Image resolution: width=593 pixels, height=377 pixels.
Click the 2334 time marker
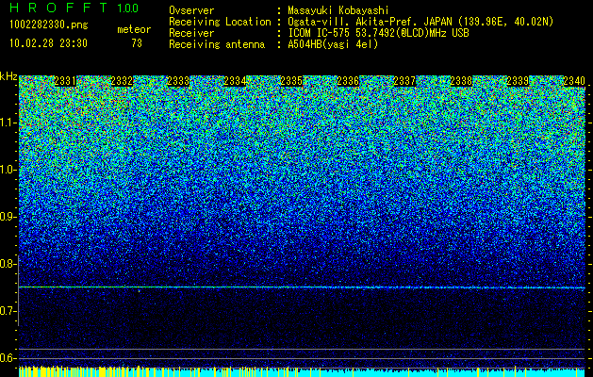pyautogui.click(x=235, y=81)
